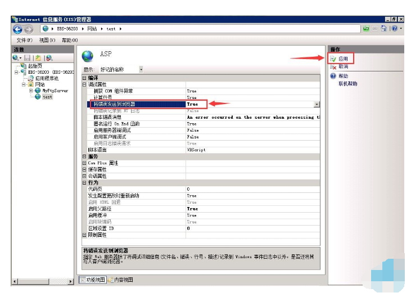Viewport: 411px width, 306px height.
Task: Click the test site globe icon in tree
Action: (38, 97)
